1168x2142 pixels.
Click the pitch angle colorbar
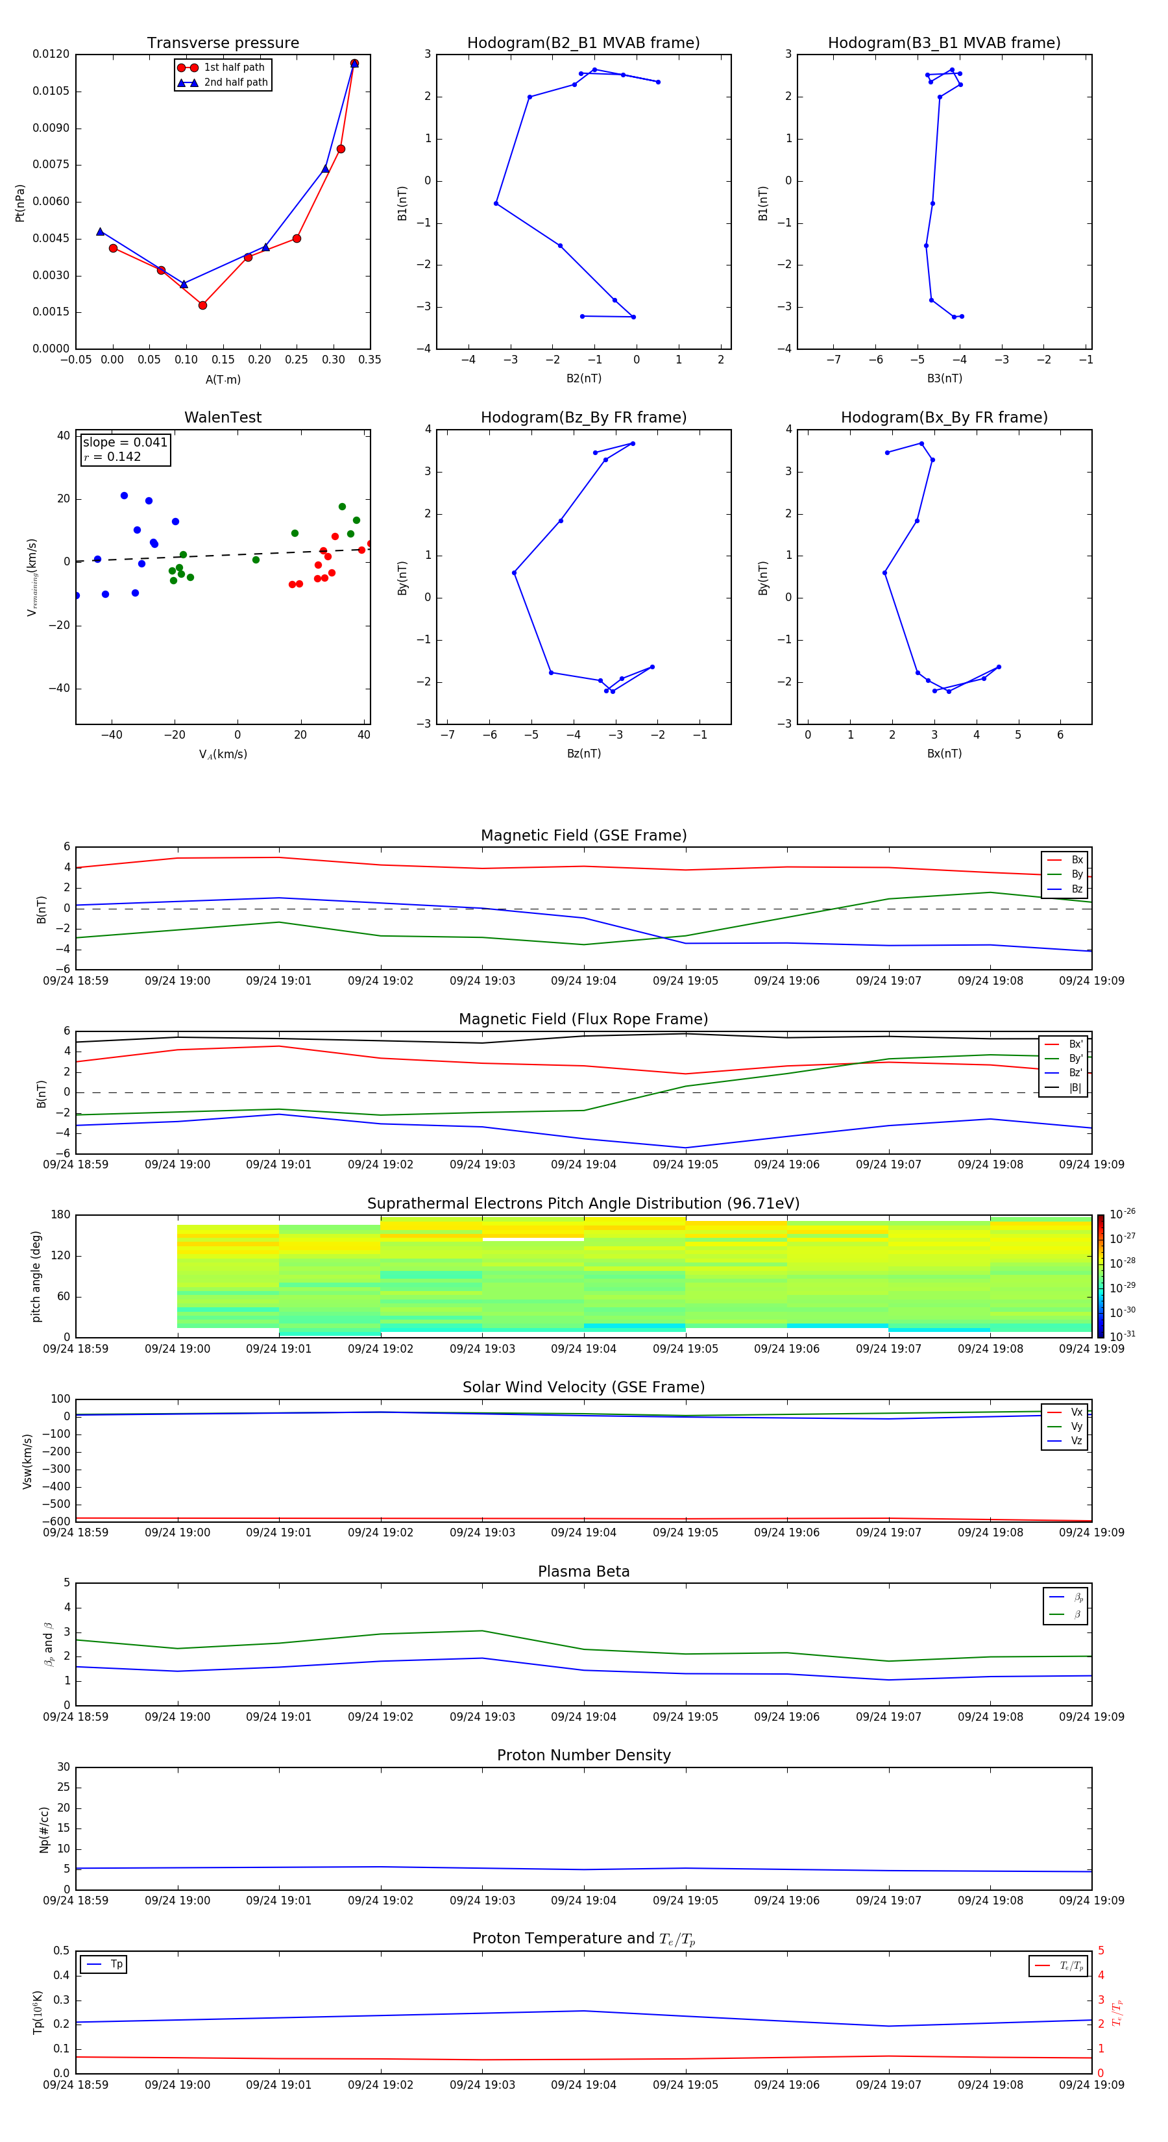(1100, 1276)
